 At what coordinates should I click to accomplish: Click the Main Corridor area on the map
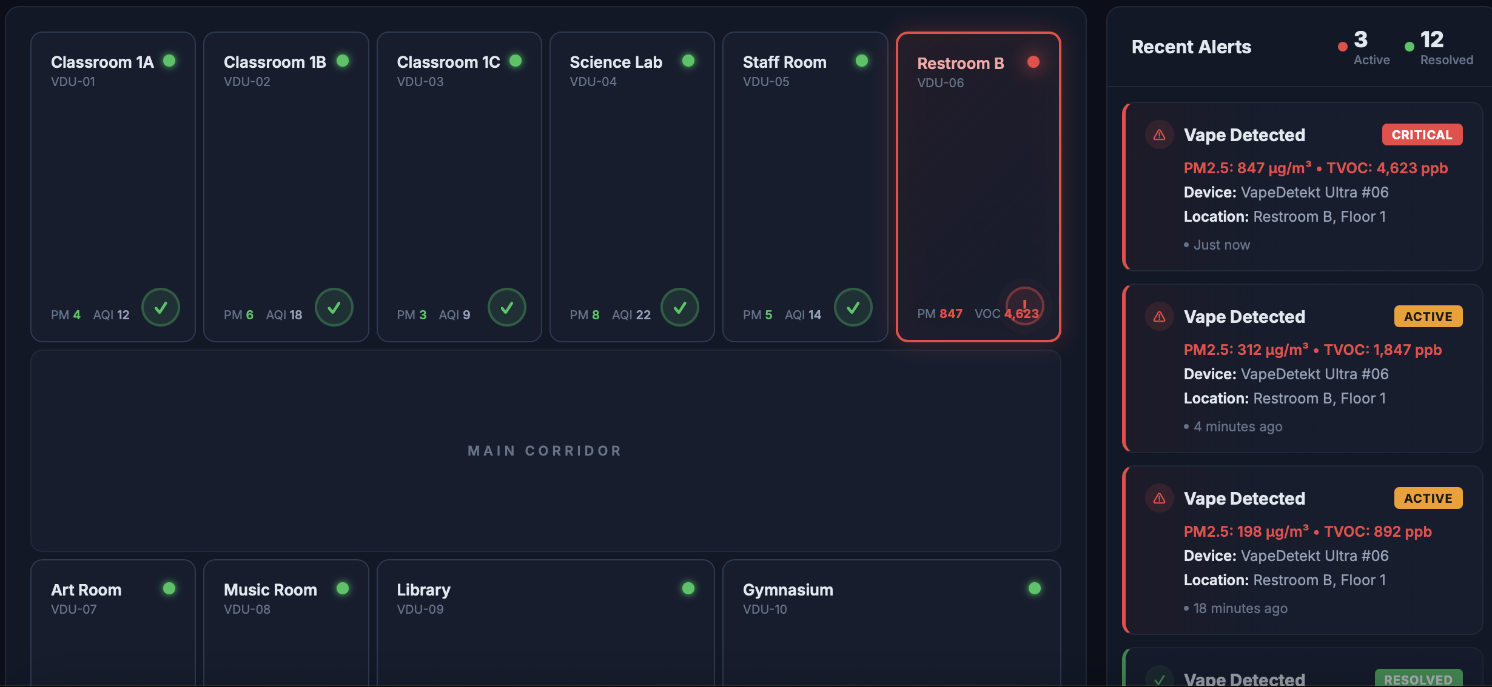point(544,450)
